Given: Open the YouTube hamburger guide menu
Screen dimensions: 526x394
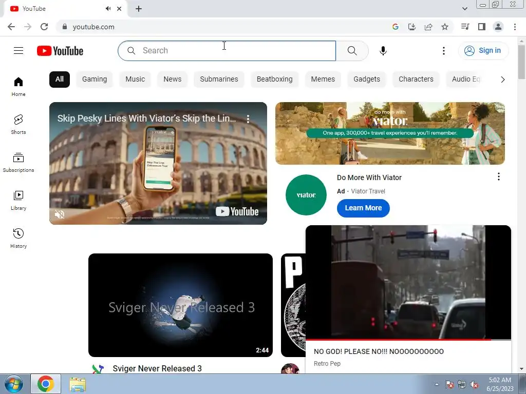Looking at the screenshot, I should [18, 51].
